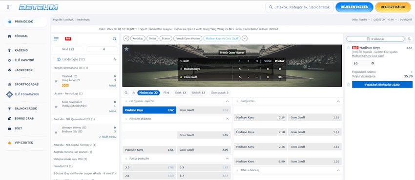Star the Élő fogadás - Győztes market
This screenshot has height=180, width=415.
(x=126, y=101)
